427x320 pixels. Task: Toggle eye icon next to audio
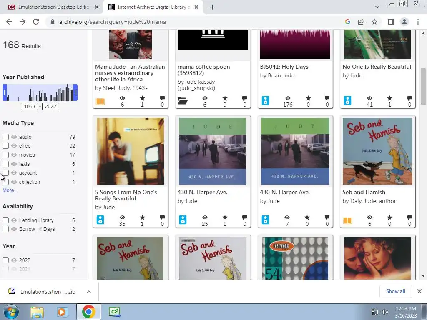(14, 137)
